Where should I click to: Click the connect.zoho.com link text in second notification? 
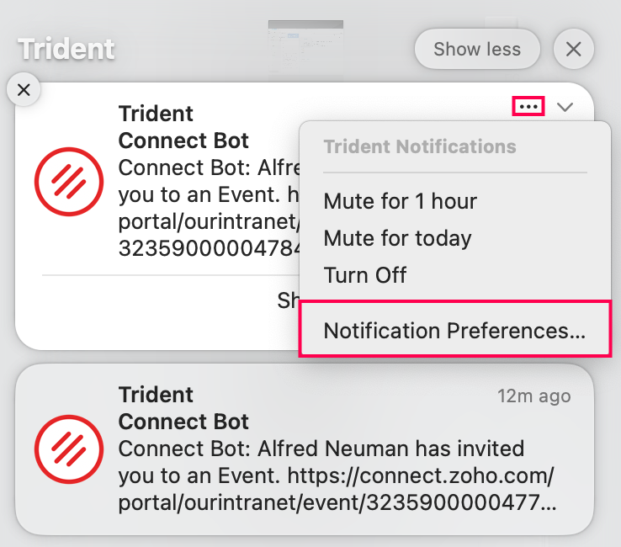[x=421, y=475]
